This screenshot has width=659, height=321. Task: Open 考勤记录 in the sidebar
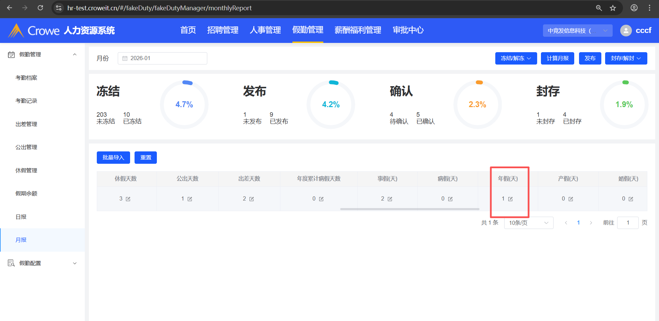[26, 101]
